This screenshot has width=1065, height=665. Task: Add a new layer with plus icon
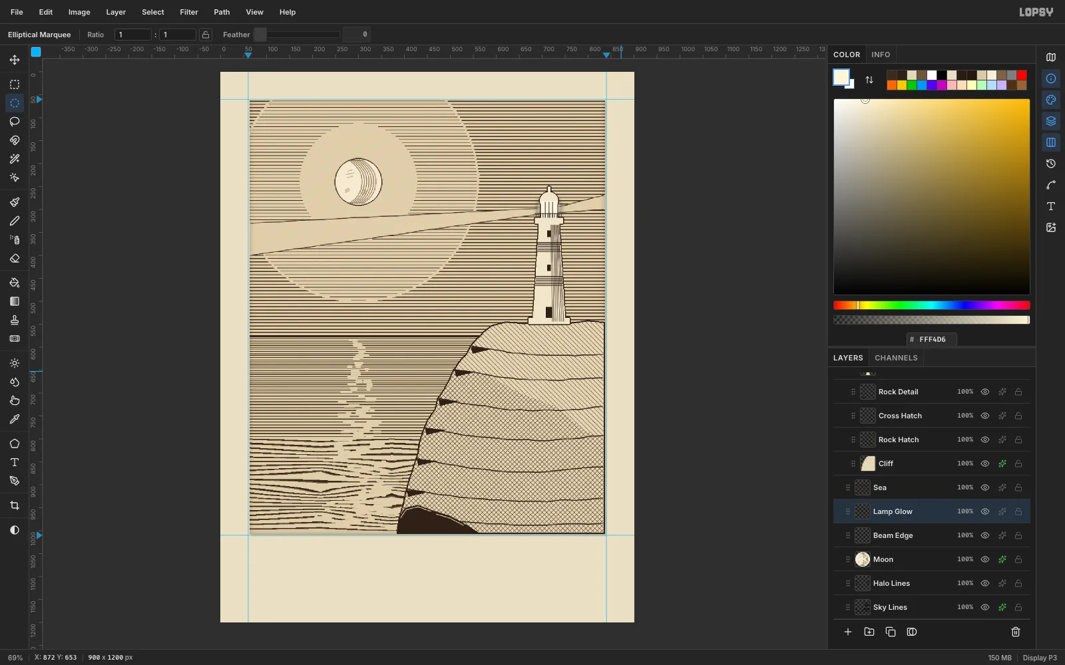(x=848, y=632)
